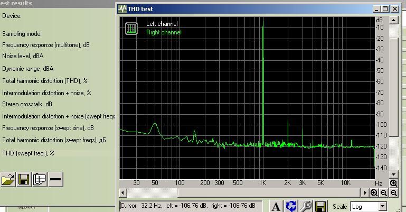This screenshot has height=212, width=406.
Task: Open graph settings with wrench icon
Action: click(x=306, y=207)
